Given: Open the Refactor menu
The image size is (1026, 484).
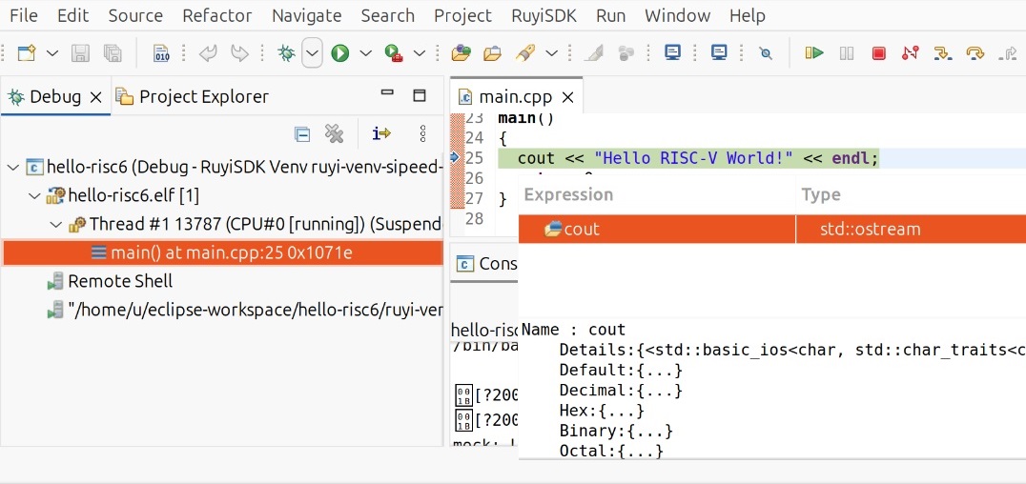Looking at the screenshot, I should click(x=217, y=15).
